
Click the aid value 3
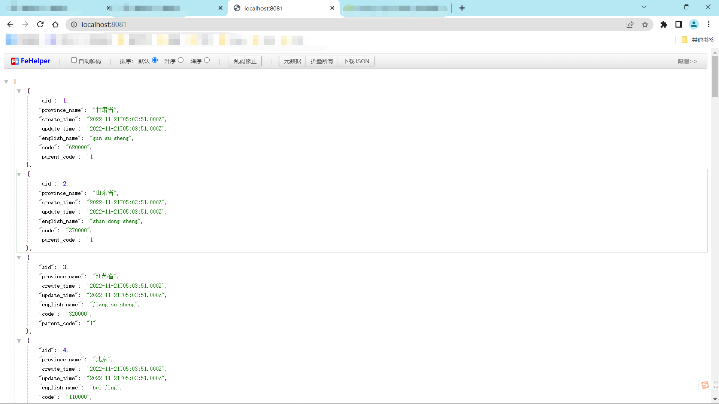click(64, 267)
